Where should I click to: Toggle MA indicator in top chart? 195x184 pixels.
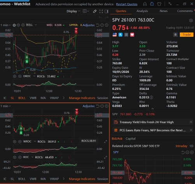click(43, 98)
